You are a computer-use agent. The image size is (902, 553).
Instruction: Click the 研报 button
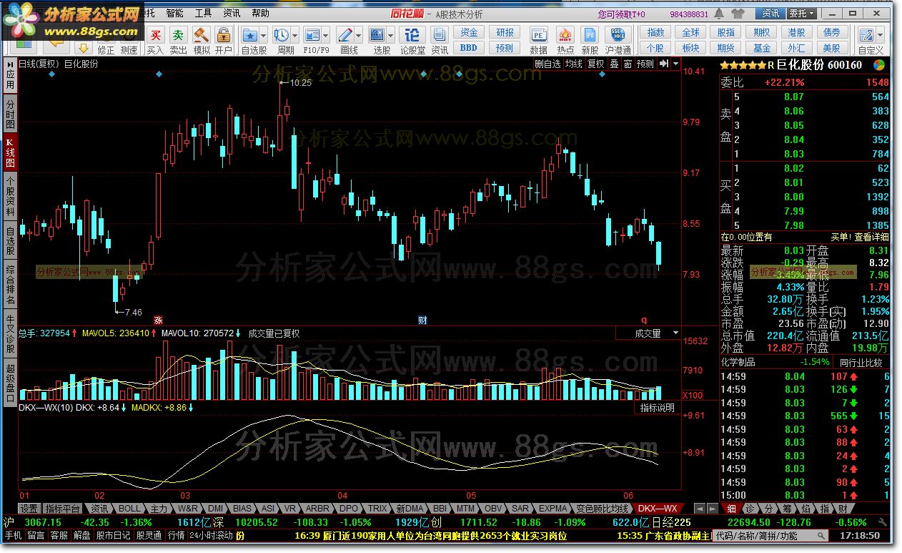pos(505,32)
